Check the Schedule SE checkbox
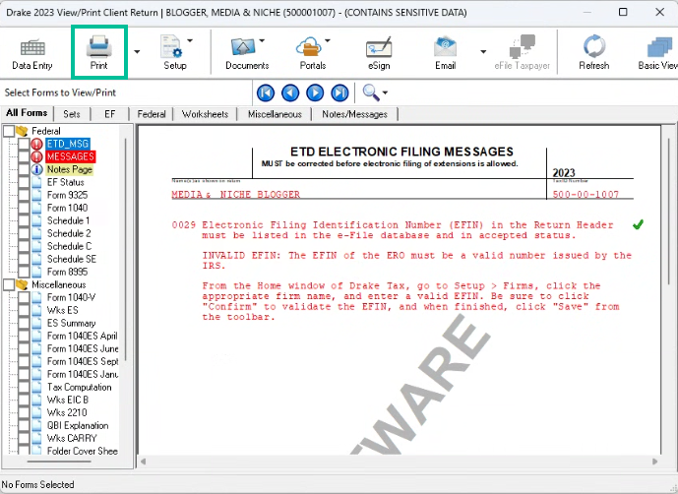Image resolution: width=678 pixels, height=494 pixels. click(24, 259)
